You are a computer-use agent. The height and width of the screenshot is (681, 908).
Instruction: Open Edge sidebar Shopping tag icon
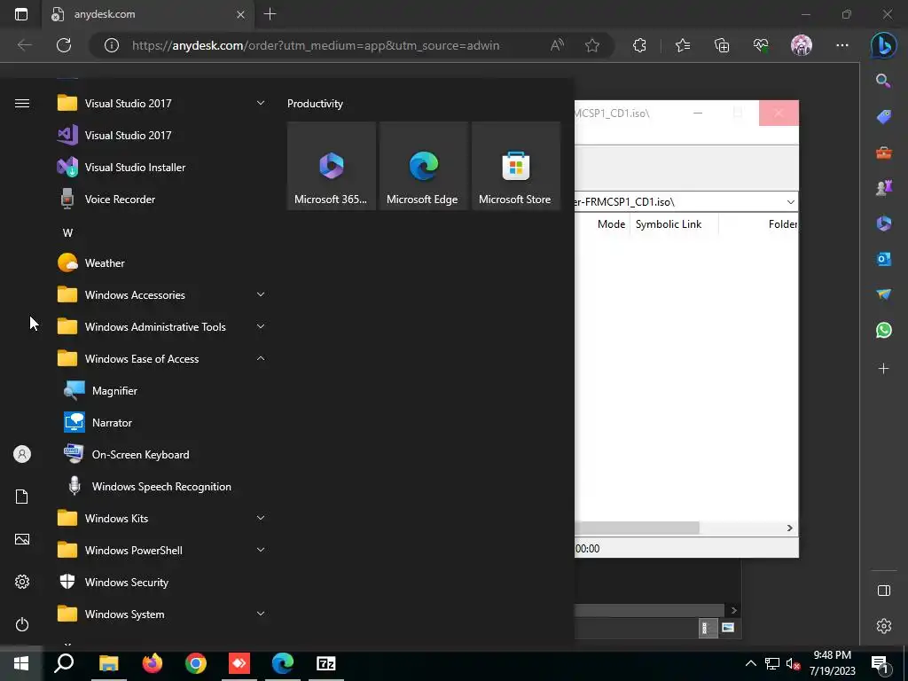[884, 117]
